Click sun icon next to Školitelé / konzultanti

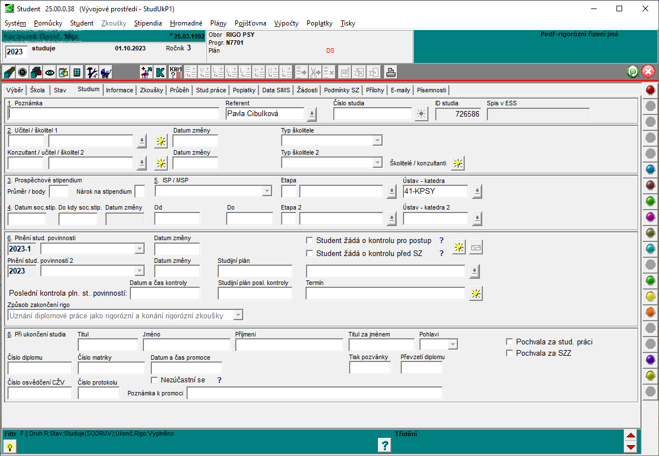[458, 163]
